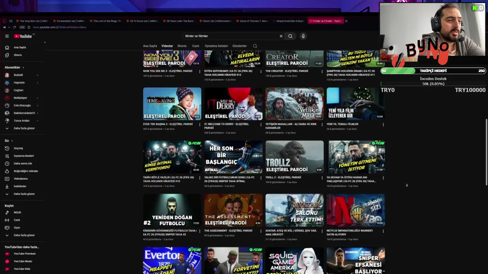Click the youtube.com address bar URL
This screenshot has height=274, width=488.
coord(59,27)
